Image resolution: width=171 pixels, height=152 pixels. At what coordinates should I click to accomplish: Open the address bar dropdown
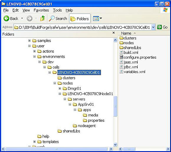coord(153,27)
